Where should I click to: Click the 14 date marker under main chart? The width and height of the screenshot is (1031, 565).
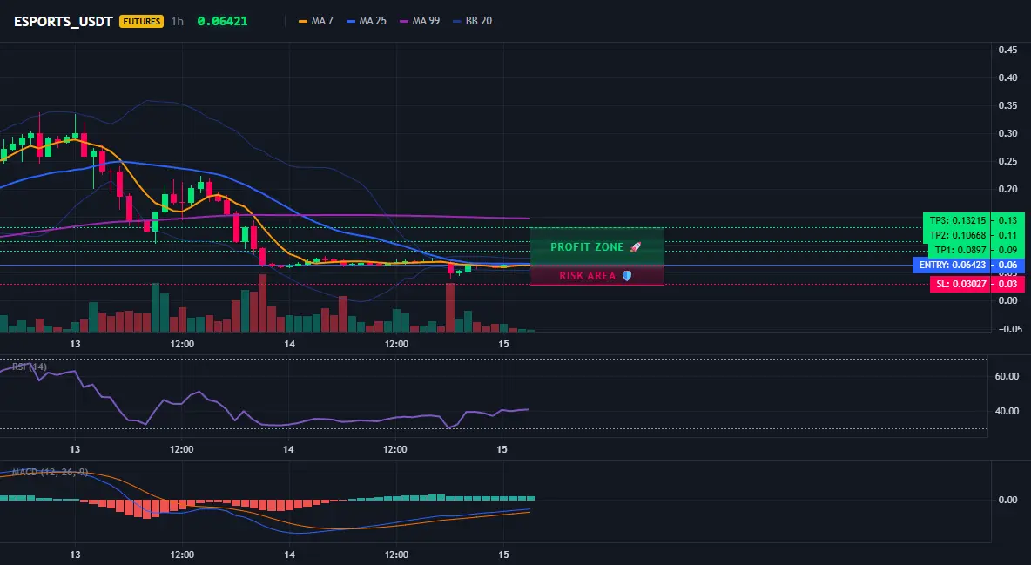[289, 344]
